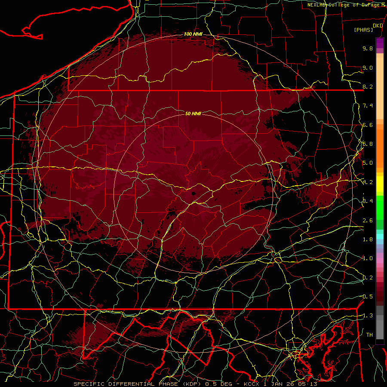Click the KCCX radar site identifier
The image size is (387, 387).
pyautogui.click(x=252, y=384)
